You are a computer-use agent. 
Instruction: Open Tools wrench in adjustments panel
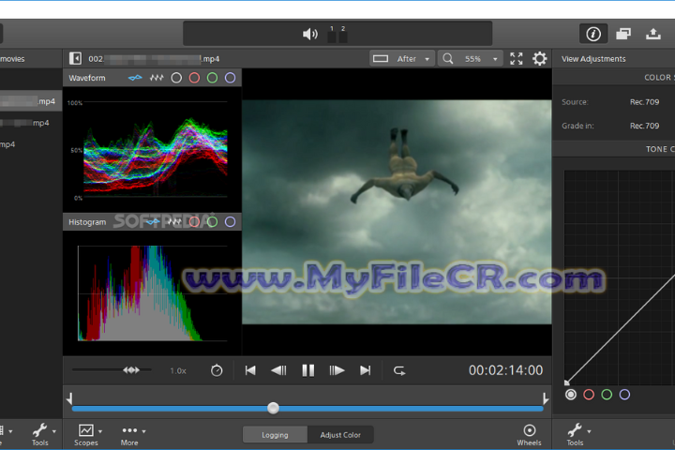[x=575, y=434]
